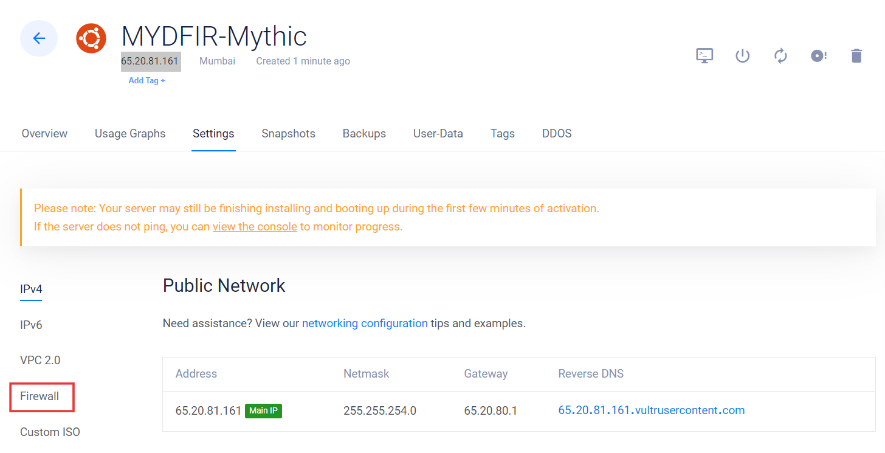Click the back arrow button
This screenshot has height=453, width=885.
(39, 38)
